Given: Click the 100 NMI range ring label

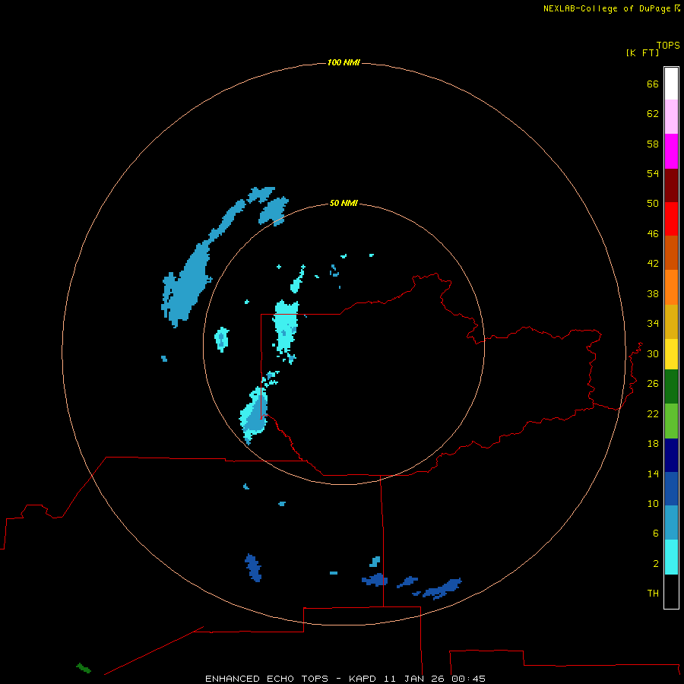Looking at the screenshot, I should (x=344, y=62).
